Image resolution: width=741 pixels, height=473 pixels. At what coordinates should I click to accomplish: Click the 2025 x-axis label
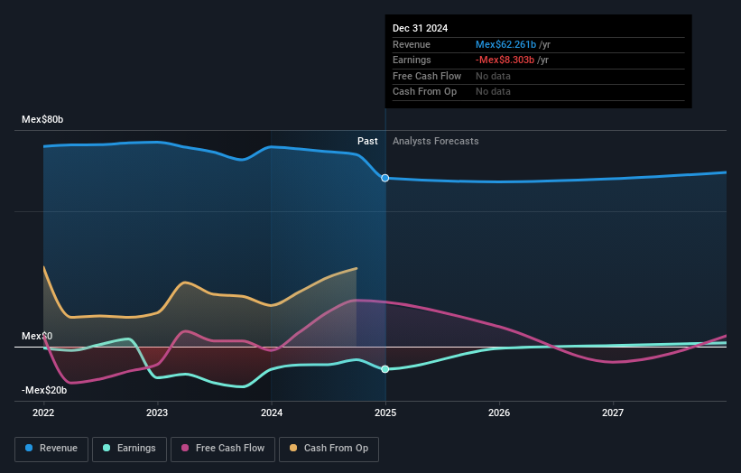click(385, 413)
